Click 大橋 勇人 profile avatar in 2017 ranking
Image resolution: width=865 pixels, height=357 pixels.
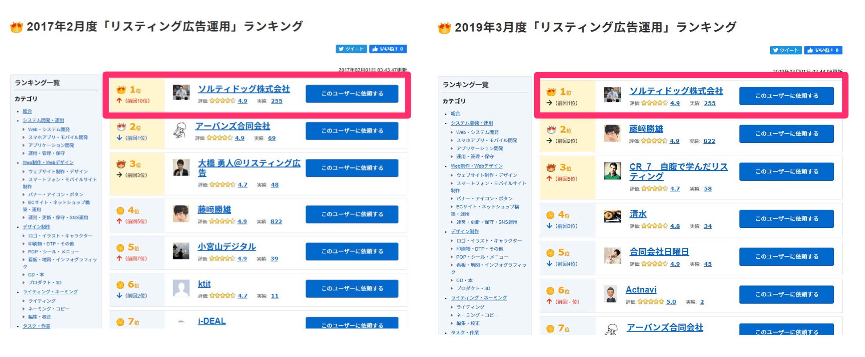(181, 167)
